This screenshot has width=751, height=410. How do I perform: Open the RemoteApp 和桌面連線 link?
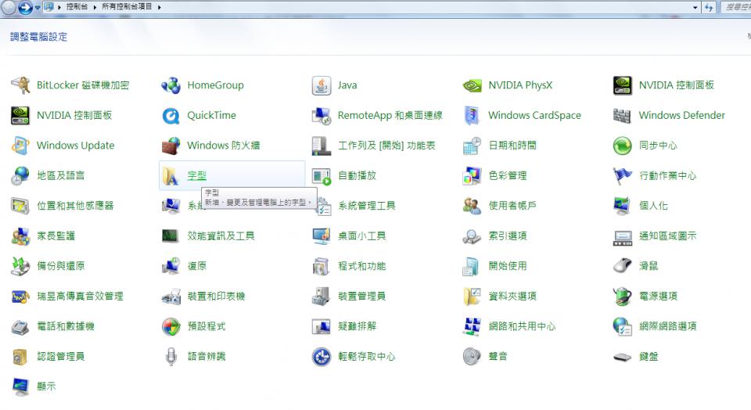point(390,116)
